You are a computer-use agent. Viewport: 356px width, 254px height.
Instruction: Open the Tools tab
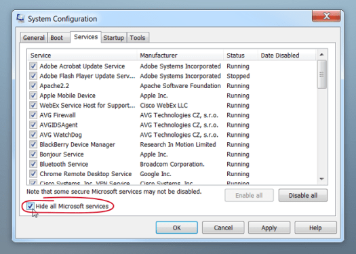coord(138,38)
